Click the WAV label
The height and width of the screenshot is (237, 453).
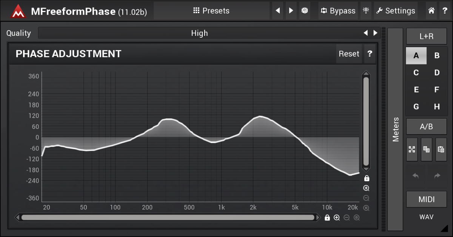[427, 217]
